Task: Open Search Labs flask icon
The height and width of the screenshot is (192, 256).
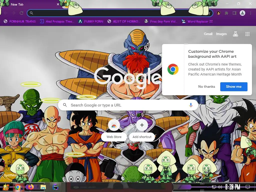Action: click(235, 34)
